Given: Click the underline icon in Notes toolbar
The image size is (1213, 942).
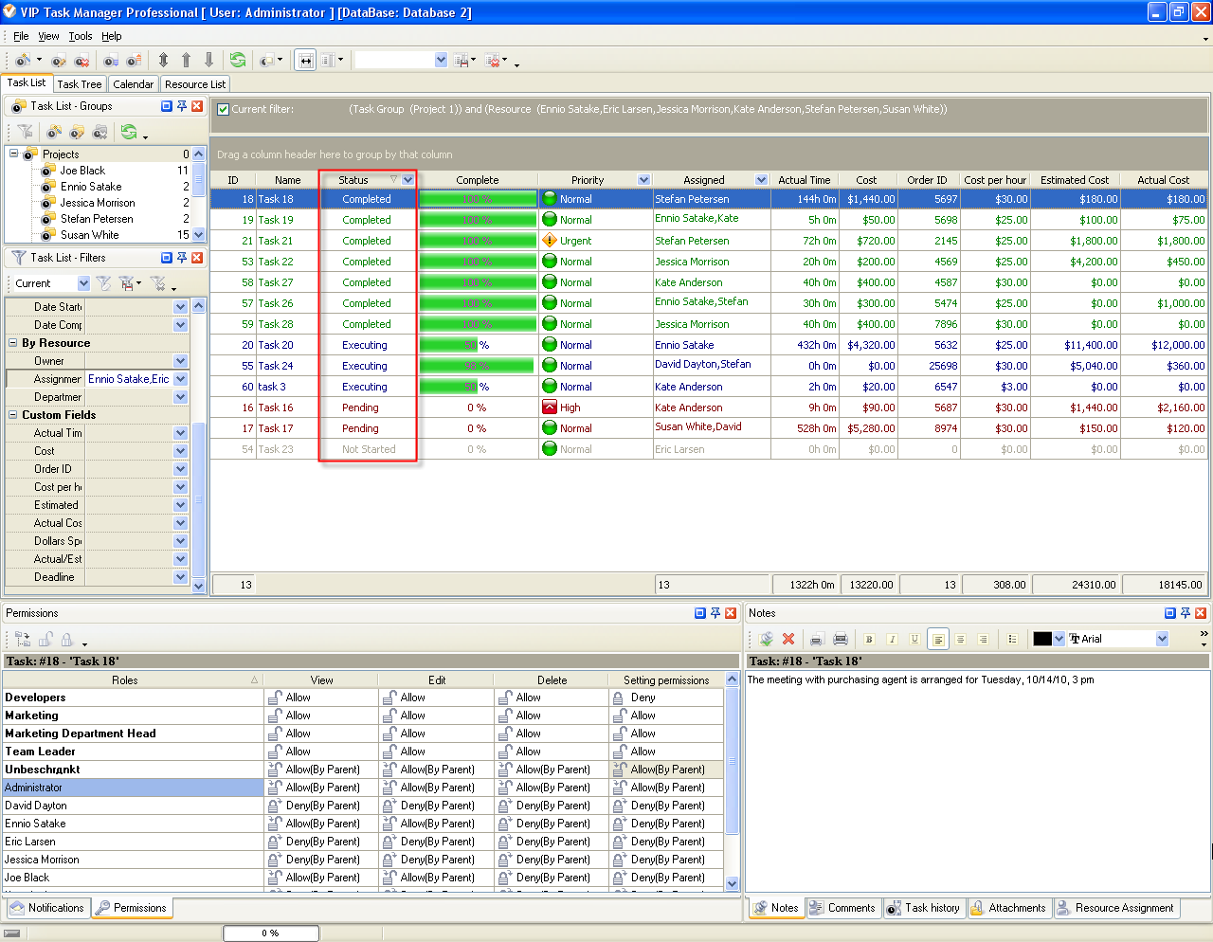Looking at the screenshot, I should click(914, 639).
